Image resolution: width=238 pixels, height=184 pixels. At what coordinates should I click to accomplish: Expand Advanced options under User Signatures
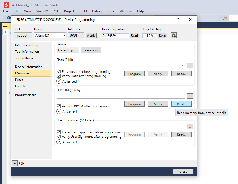click(59, 142)
